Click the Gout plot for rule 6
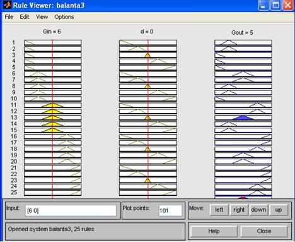The width and height of the screenshot is (295, 242). 243,74
